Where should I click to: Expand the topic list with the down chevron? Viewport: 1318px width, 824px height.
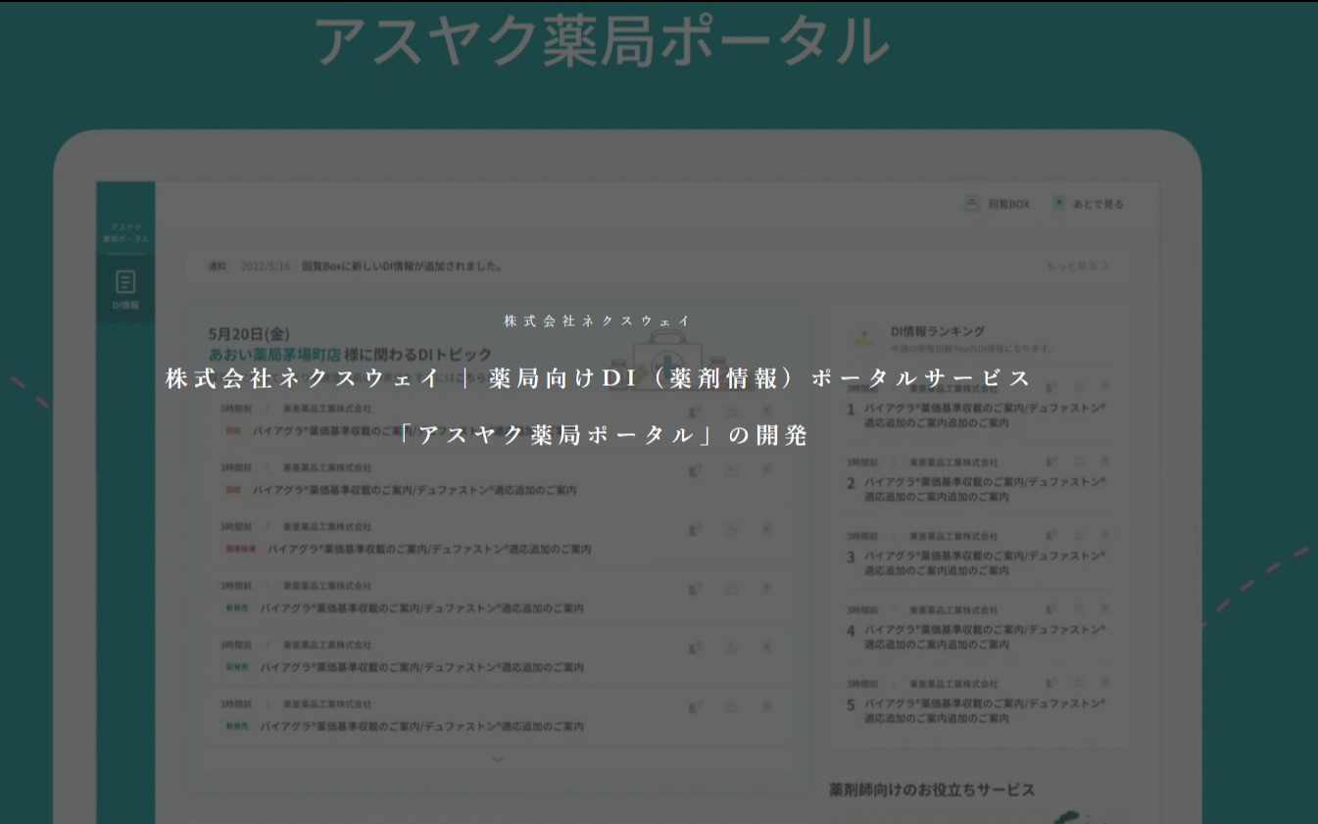pyautogui.click(x=498, y=758)
